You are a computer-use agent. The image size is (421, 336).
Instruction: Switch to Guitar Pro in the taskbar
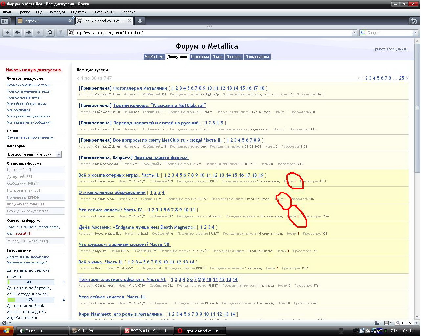(94, 331)
